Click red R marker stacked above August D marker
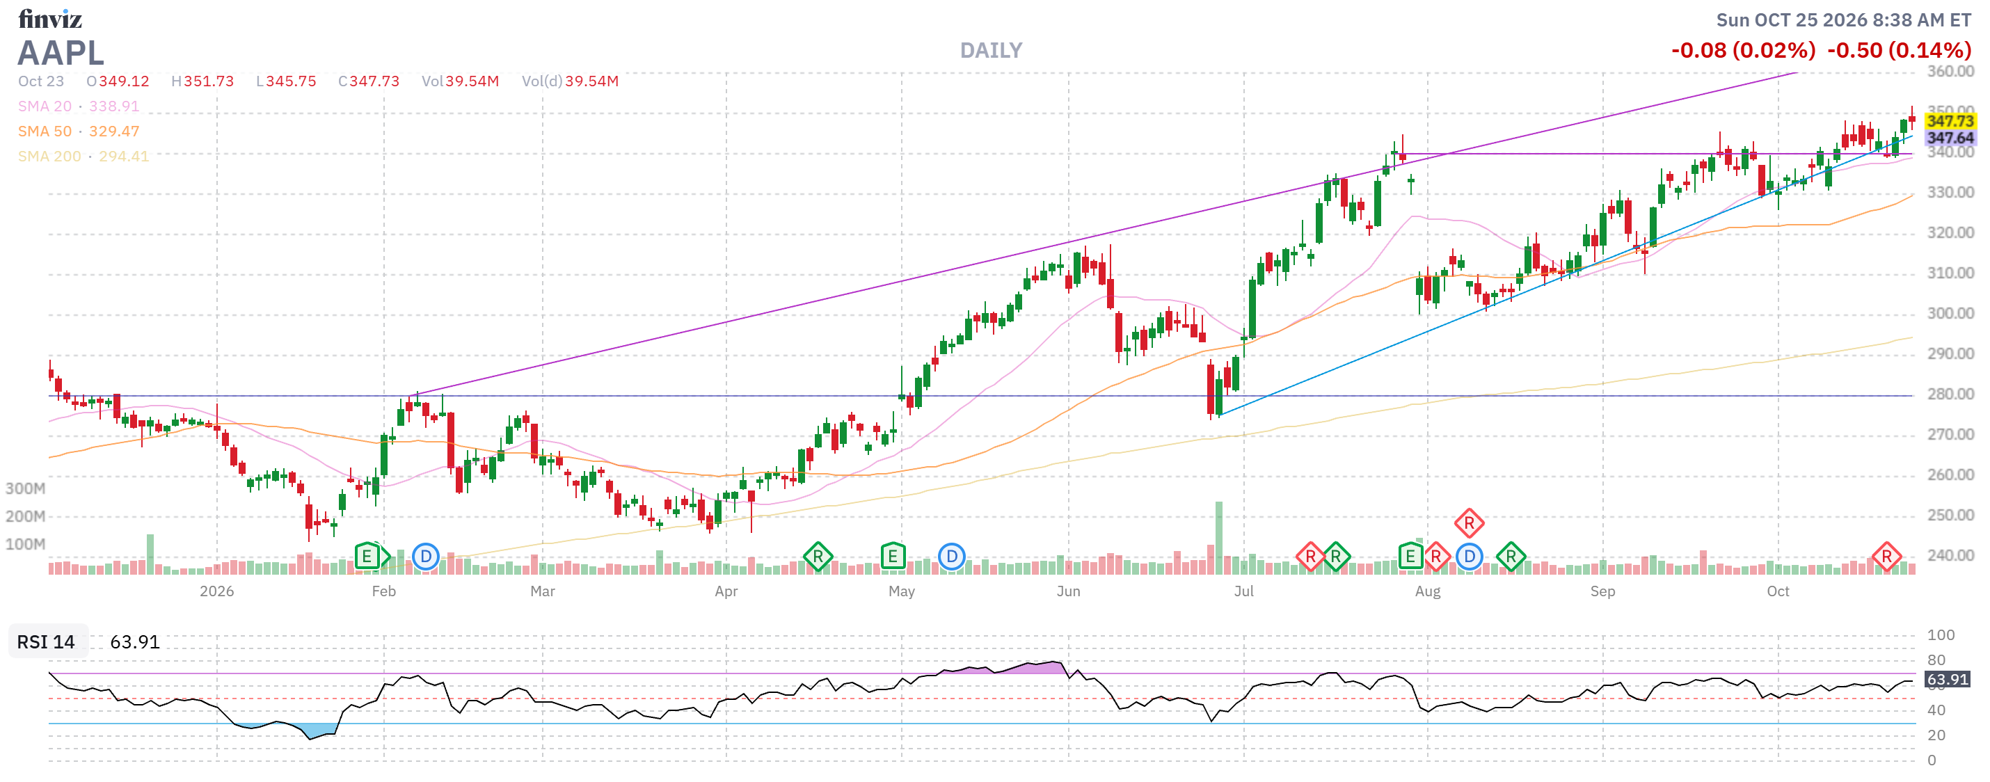 pos(1470,523)
